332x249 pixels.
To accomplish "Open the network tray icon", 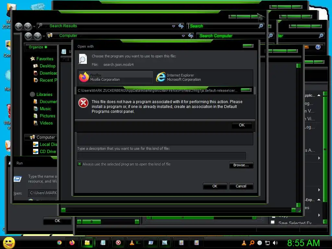I will [267, 243].
